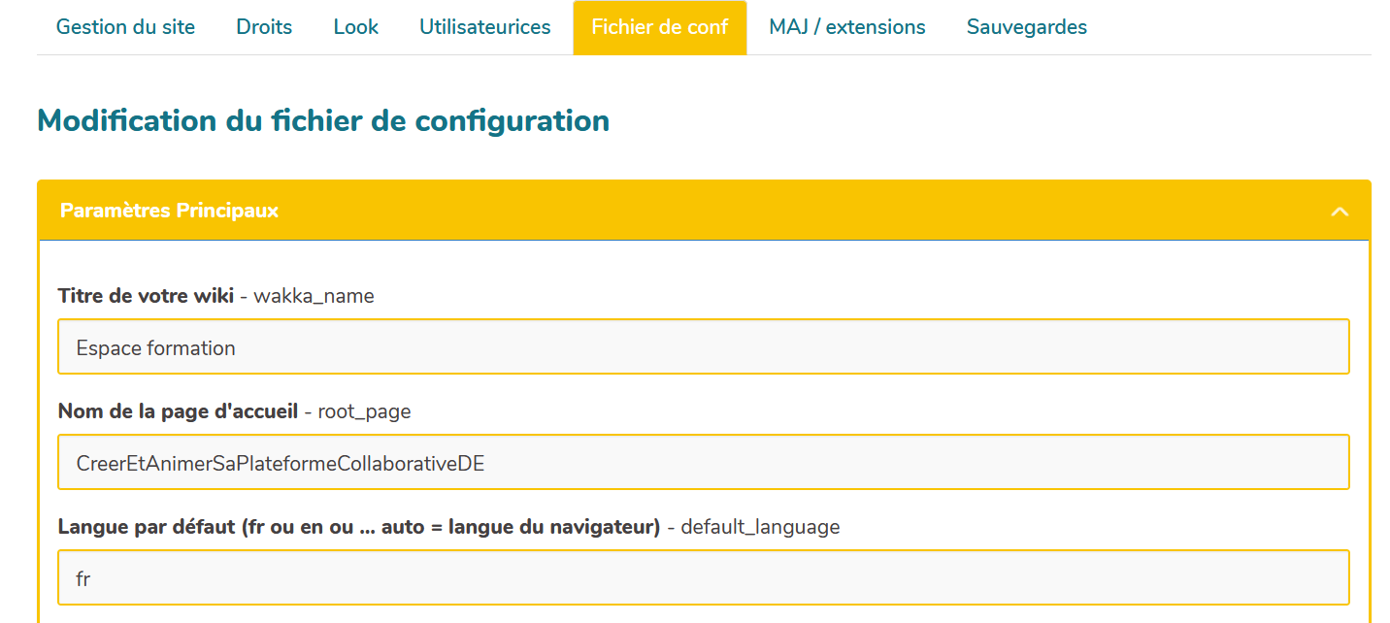Click the default_language input

[703, 576]
